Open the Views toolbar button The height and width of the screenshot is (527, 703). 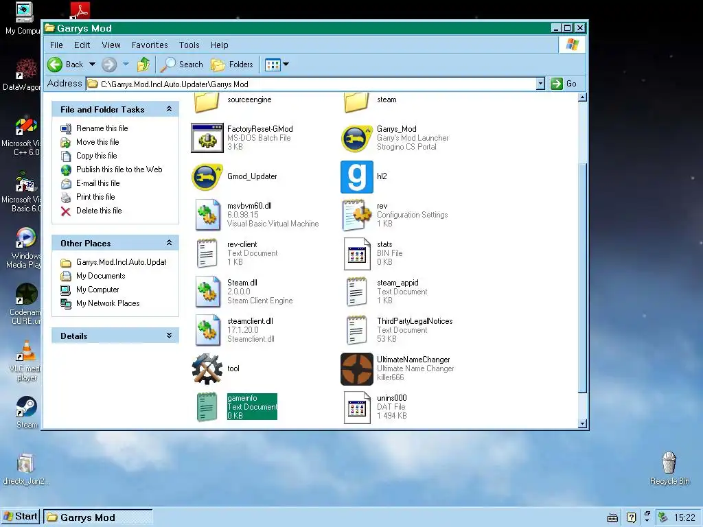pos(273,65)
